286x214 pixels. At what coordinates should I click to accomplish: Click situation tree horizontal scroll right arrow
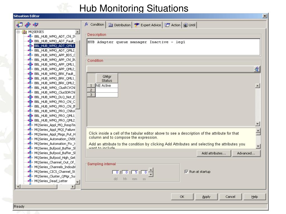(x=73, y=186)
